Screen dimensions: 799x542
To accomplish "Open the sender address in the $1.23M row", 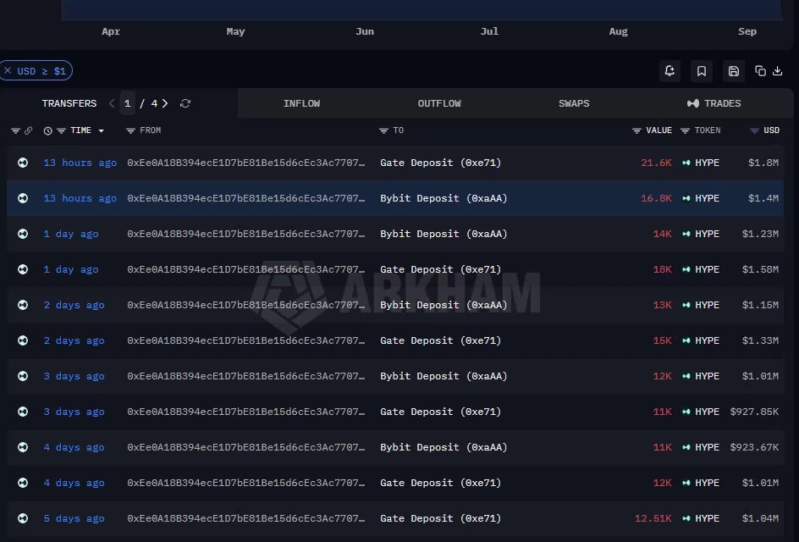I will 245,234.
